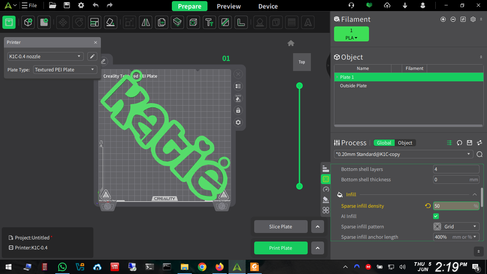The width and height of the screenshot is (487, 274).
Task: Edit printer preset with the pencil icon
Action: tap(92, 56)
